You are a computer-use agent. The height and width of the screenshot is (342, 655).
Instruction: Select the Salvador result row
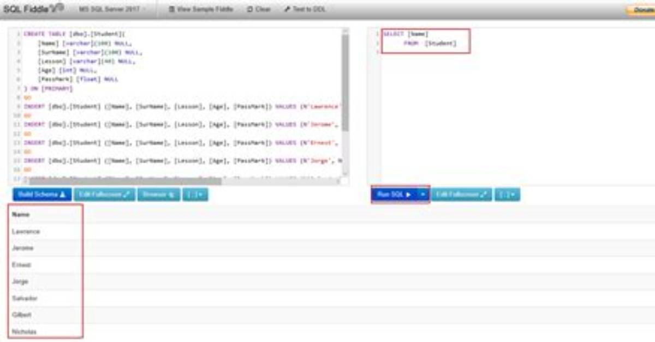pyautogui.click(x=327, y=298)
